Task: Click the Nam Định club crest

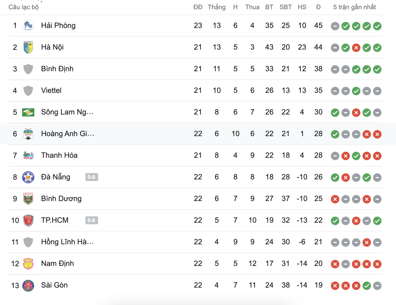Action: pos(28,264)
